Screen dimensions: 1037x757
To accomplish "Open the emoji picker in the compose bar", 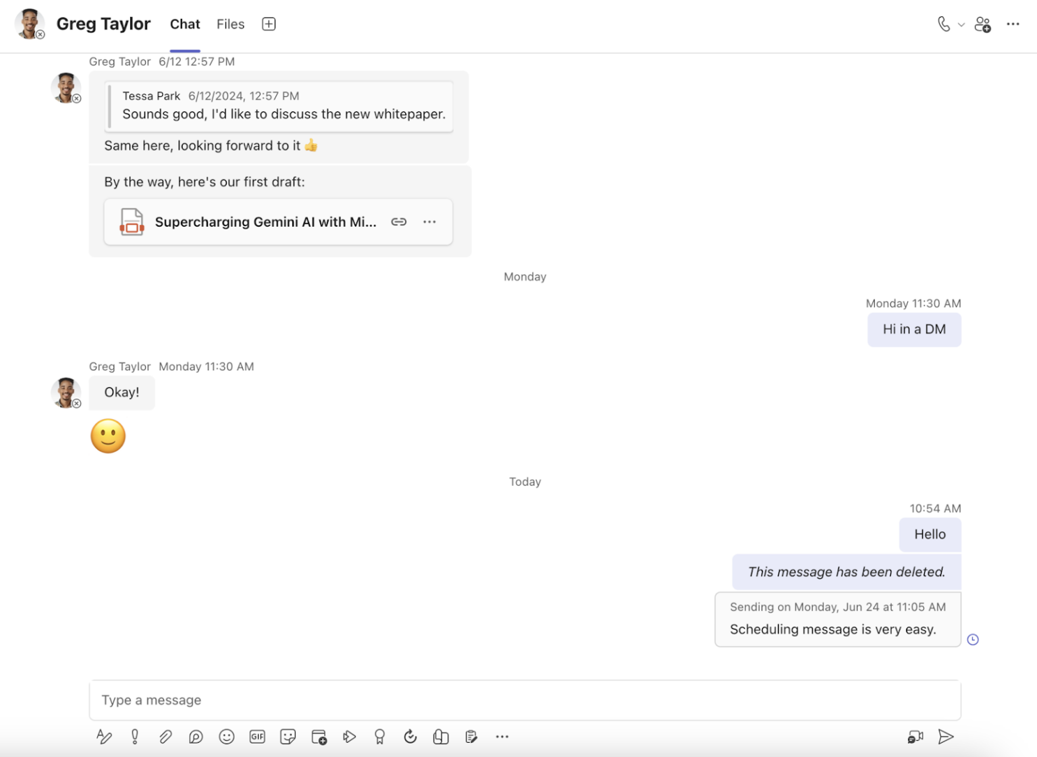I will [226, 736].
